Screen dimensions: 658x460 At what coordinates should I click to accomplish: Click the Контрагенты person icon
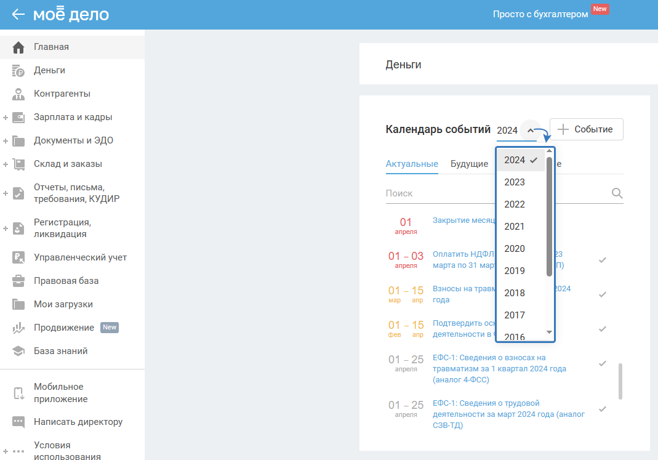tap(18, 94)
